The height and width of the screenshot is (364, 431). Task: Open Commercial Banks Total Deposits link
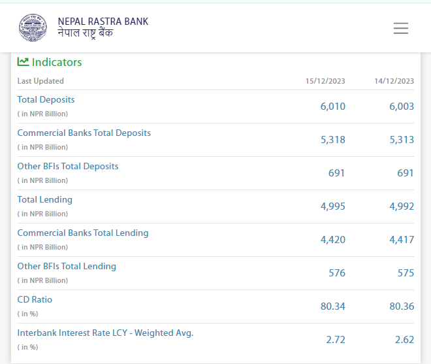pyautogui.click(x=84, y=133)
